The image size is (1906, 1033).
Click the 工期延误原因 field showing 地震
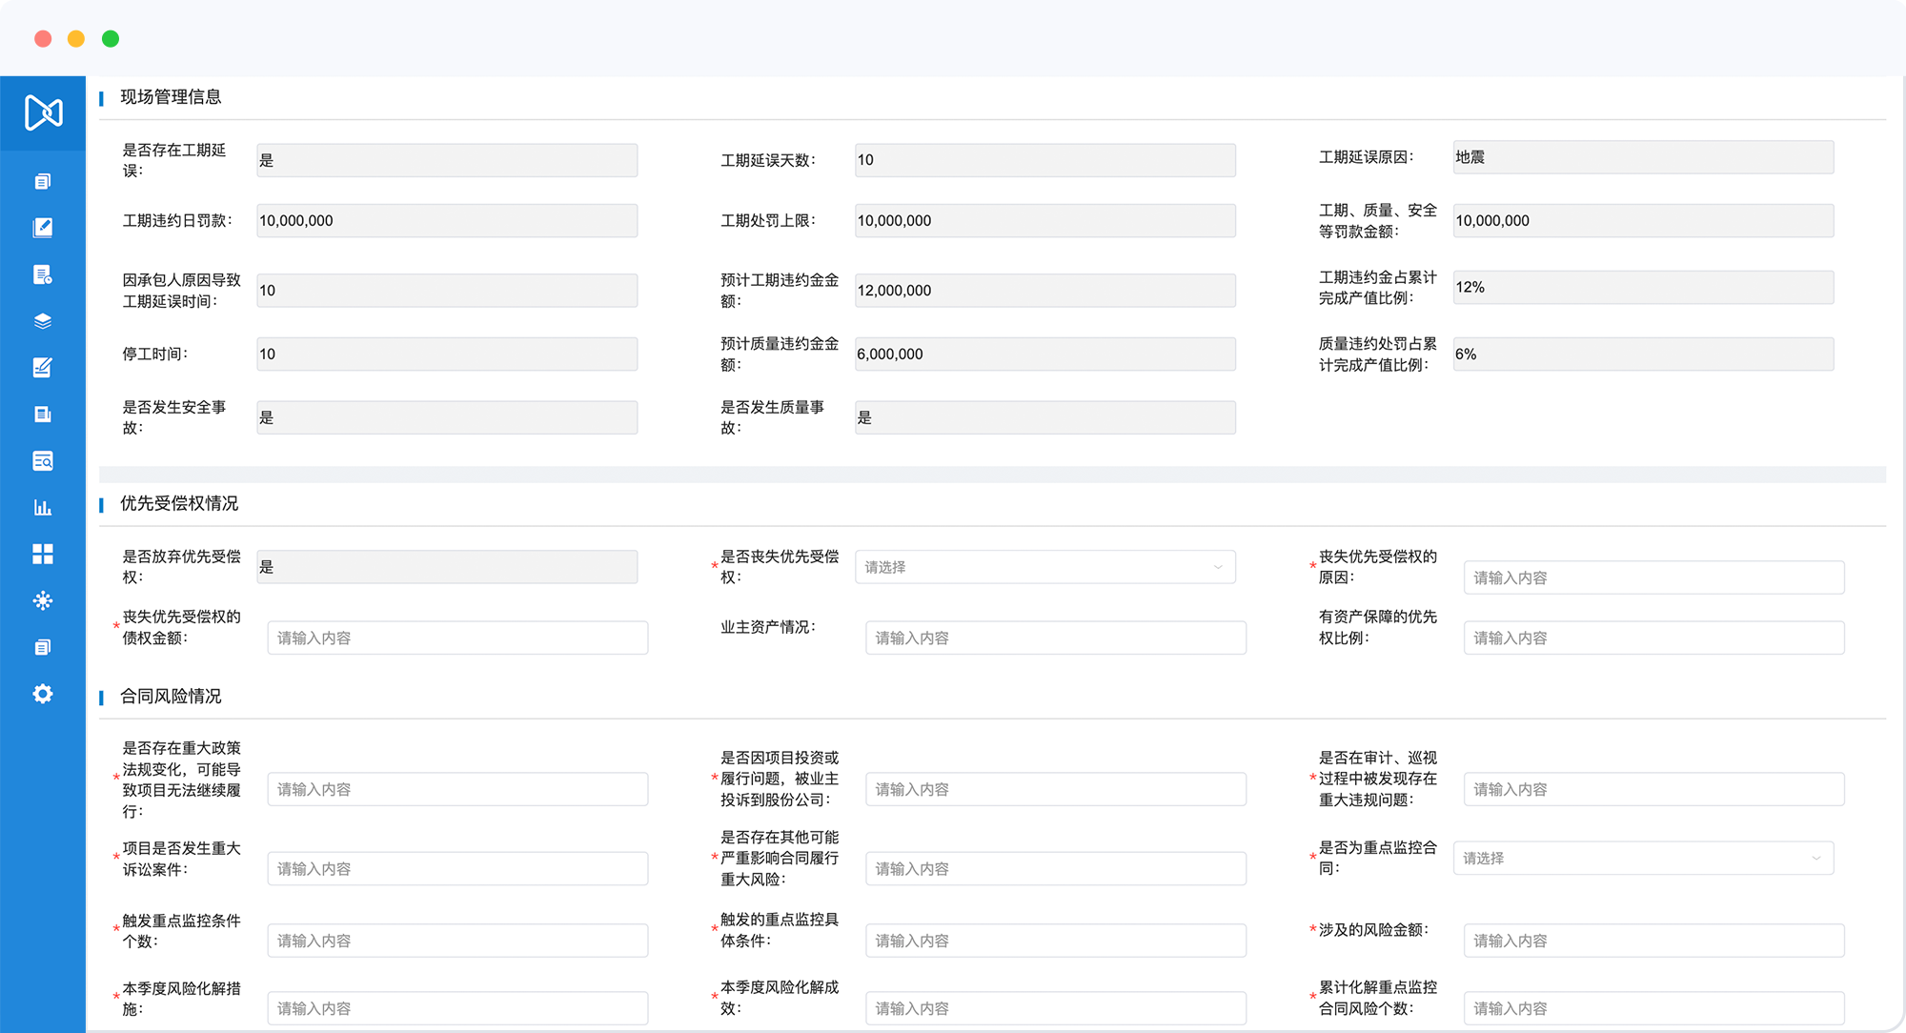coord(1642,157)
